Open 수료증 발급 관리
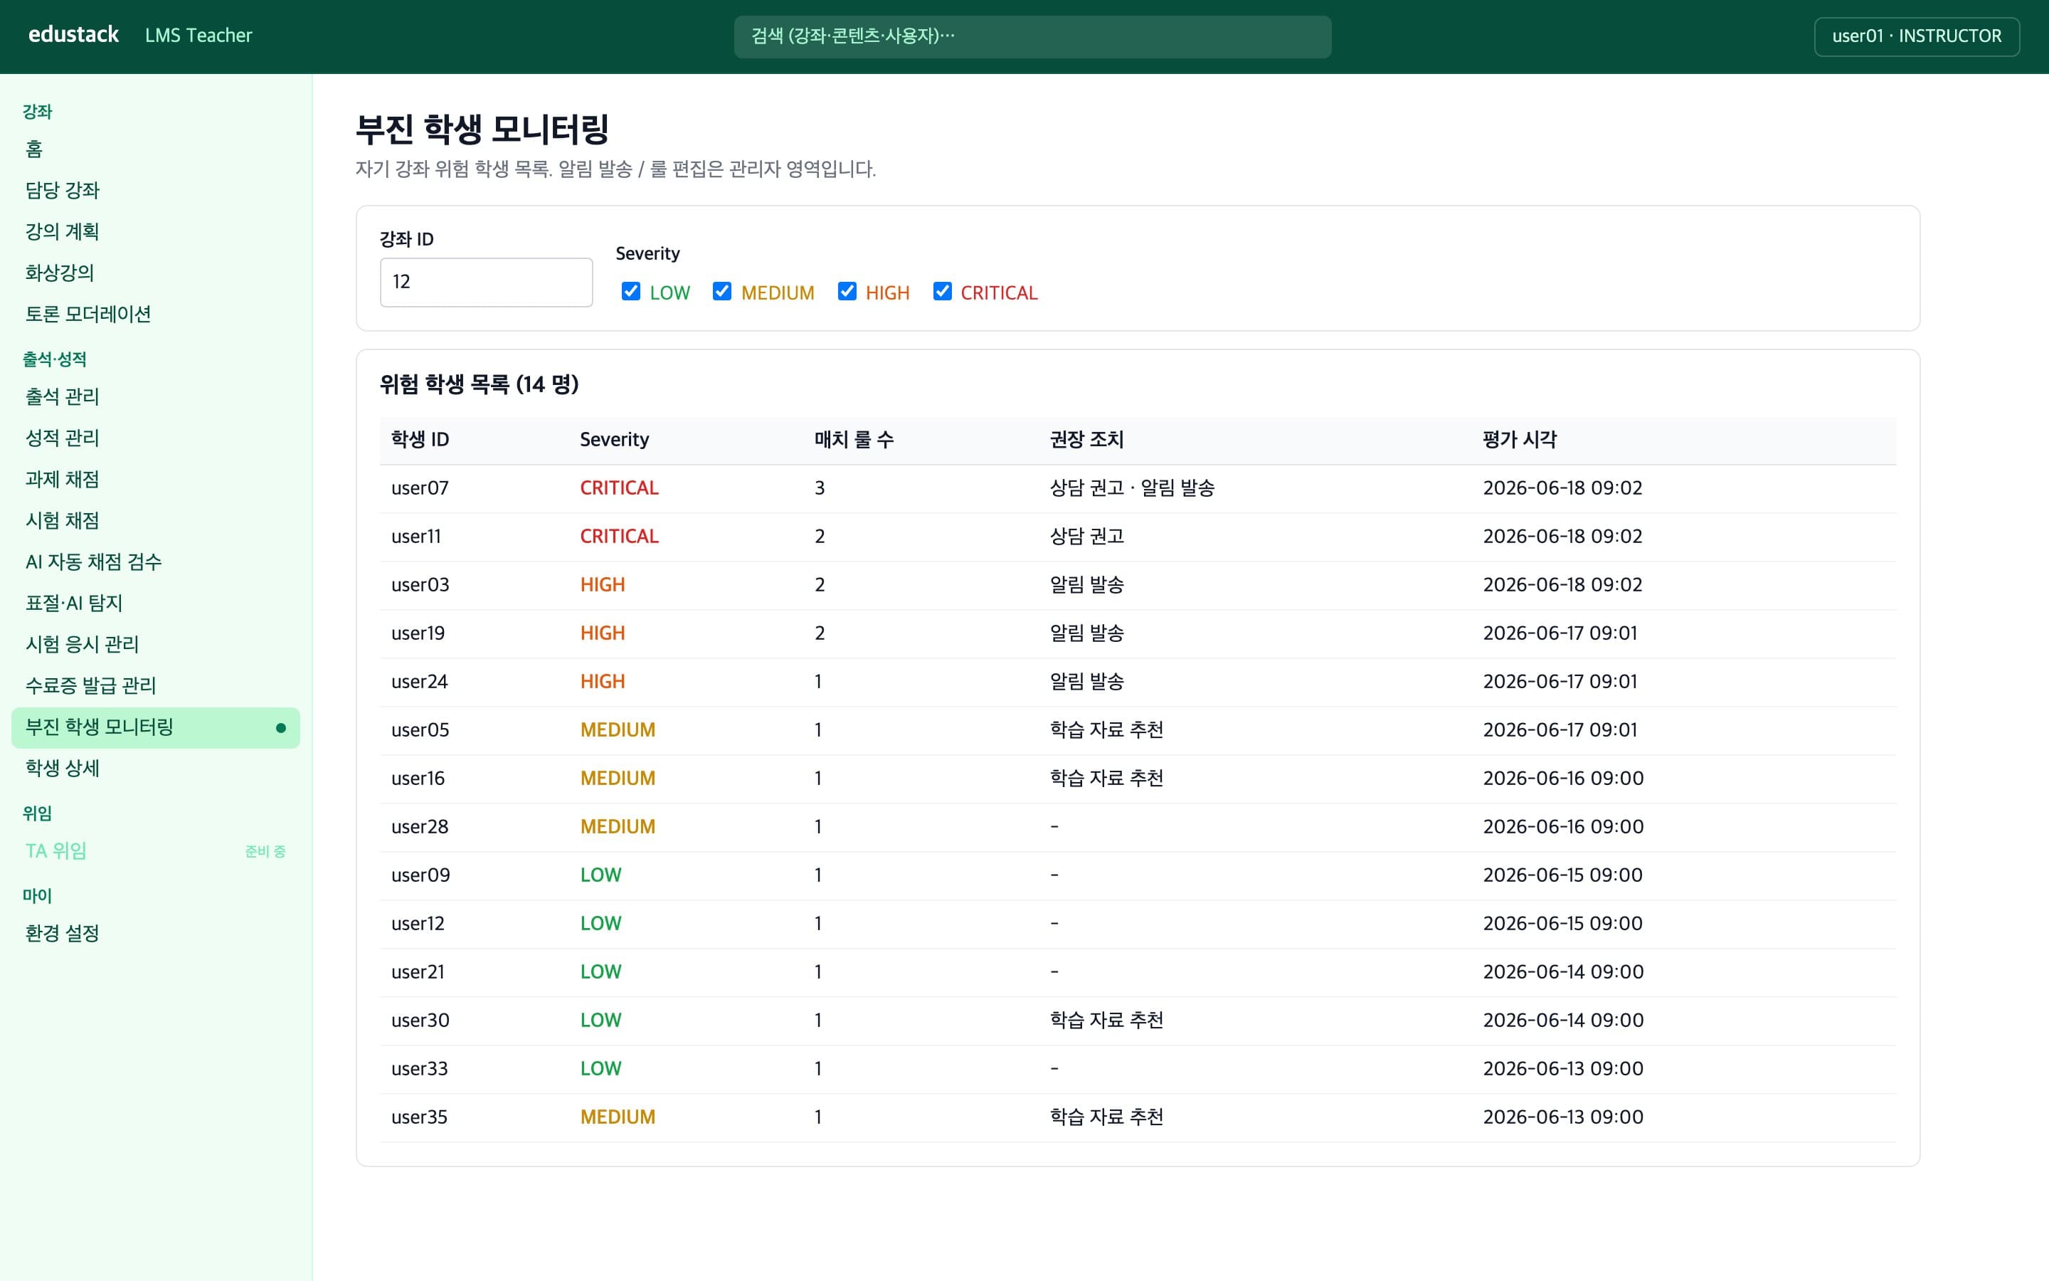This screenshot has width=2049, height=1281. click(x=156, y=685)
